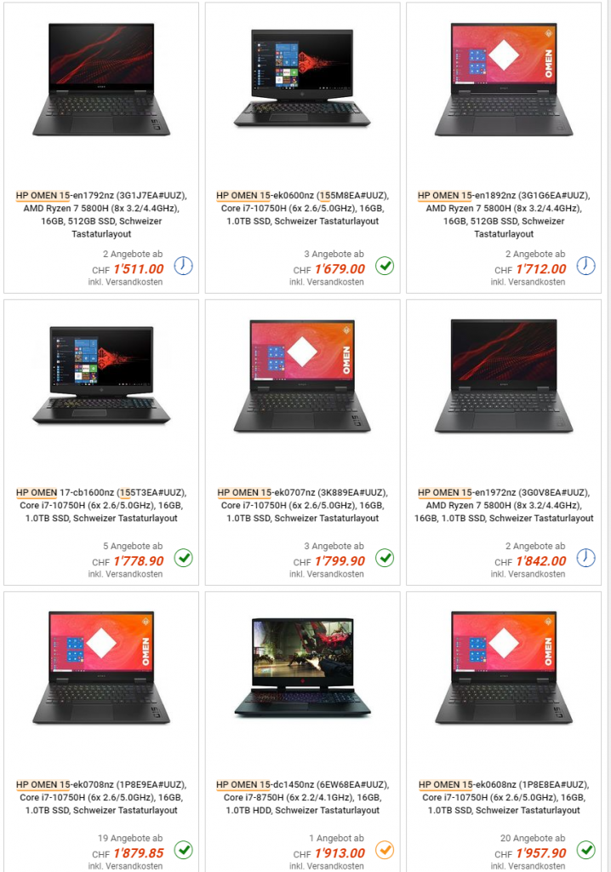Click the blue clock icon for HP OMEN 15-en1892nz
Image resolution: width=611 pixels, height=872 pixels.
click(x=586, y=266)
